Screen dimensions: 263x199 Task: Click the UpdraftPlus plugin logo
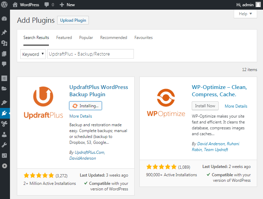(43, 102)
